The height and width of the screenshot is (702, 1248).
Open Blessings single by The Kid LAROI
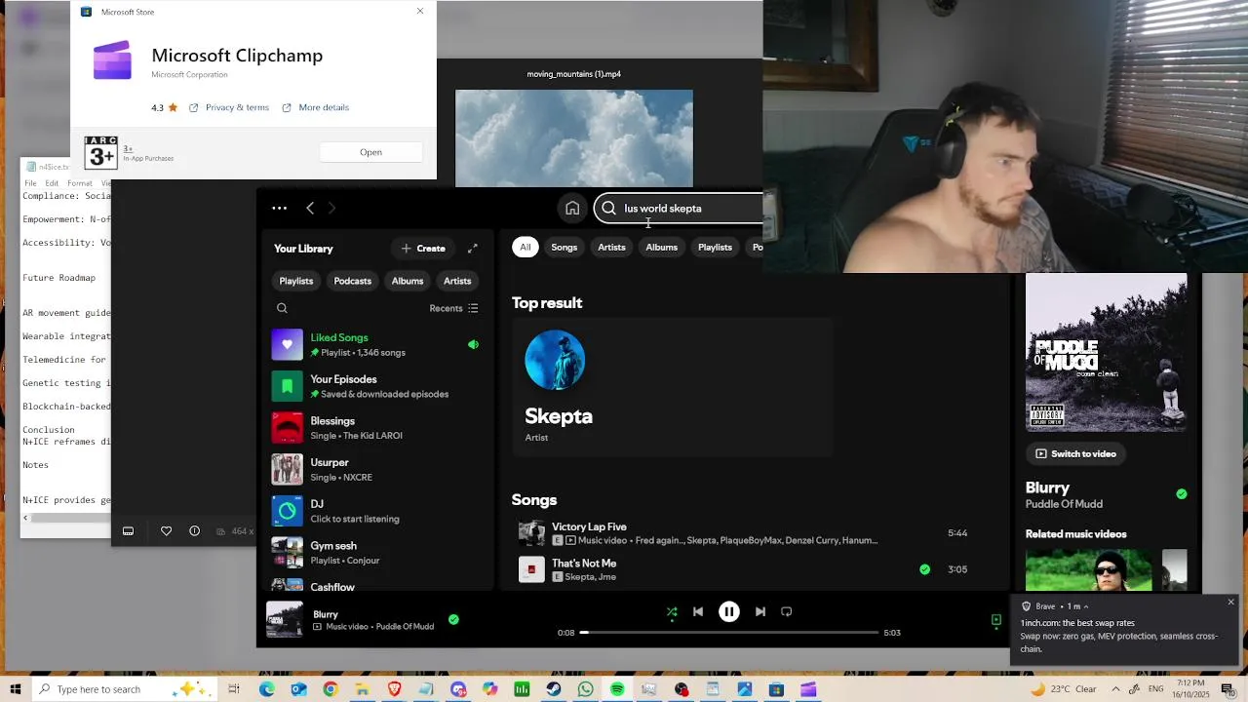377,427
